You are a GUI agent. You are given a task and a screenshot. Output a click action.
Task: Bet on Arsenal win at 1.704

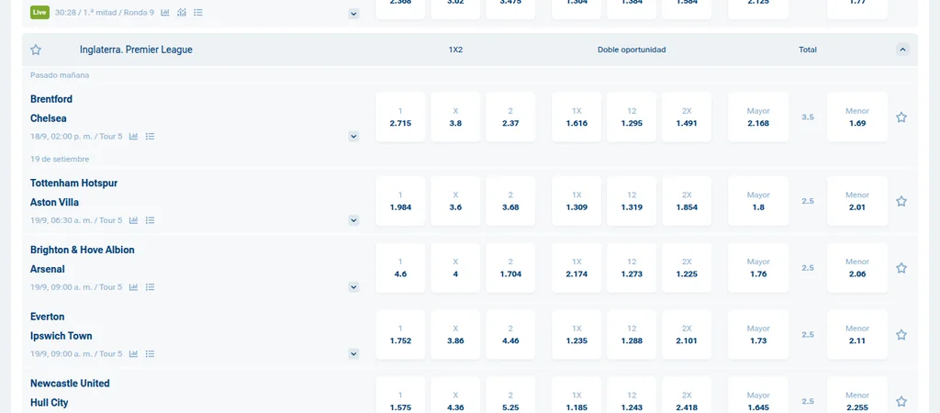(x=510, y=268)
